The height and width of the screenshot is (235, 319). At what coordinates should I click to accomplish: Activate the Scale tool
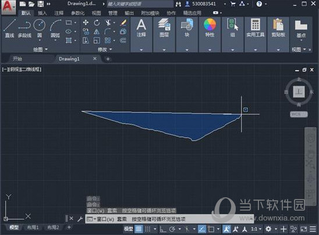[97, 41]
